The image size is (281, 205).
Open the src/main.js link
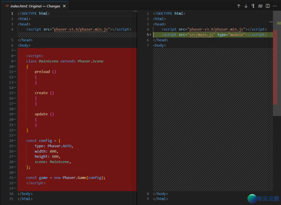click(201, 35)
